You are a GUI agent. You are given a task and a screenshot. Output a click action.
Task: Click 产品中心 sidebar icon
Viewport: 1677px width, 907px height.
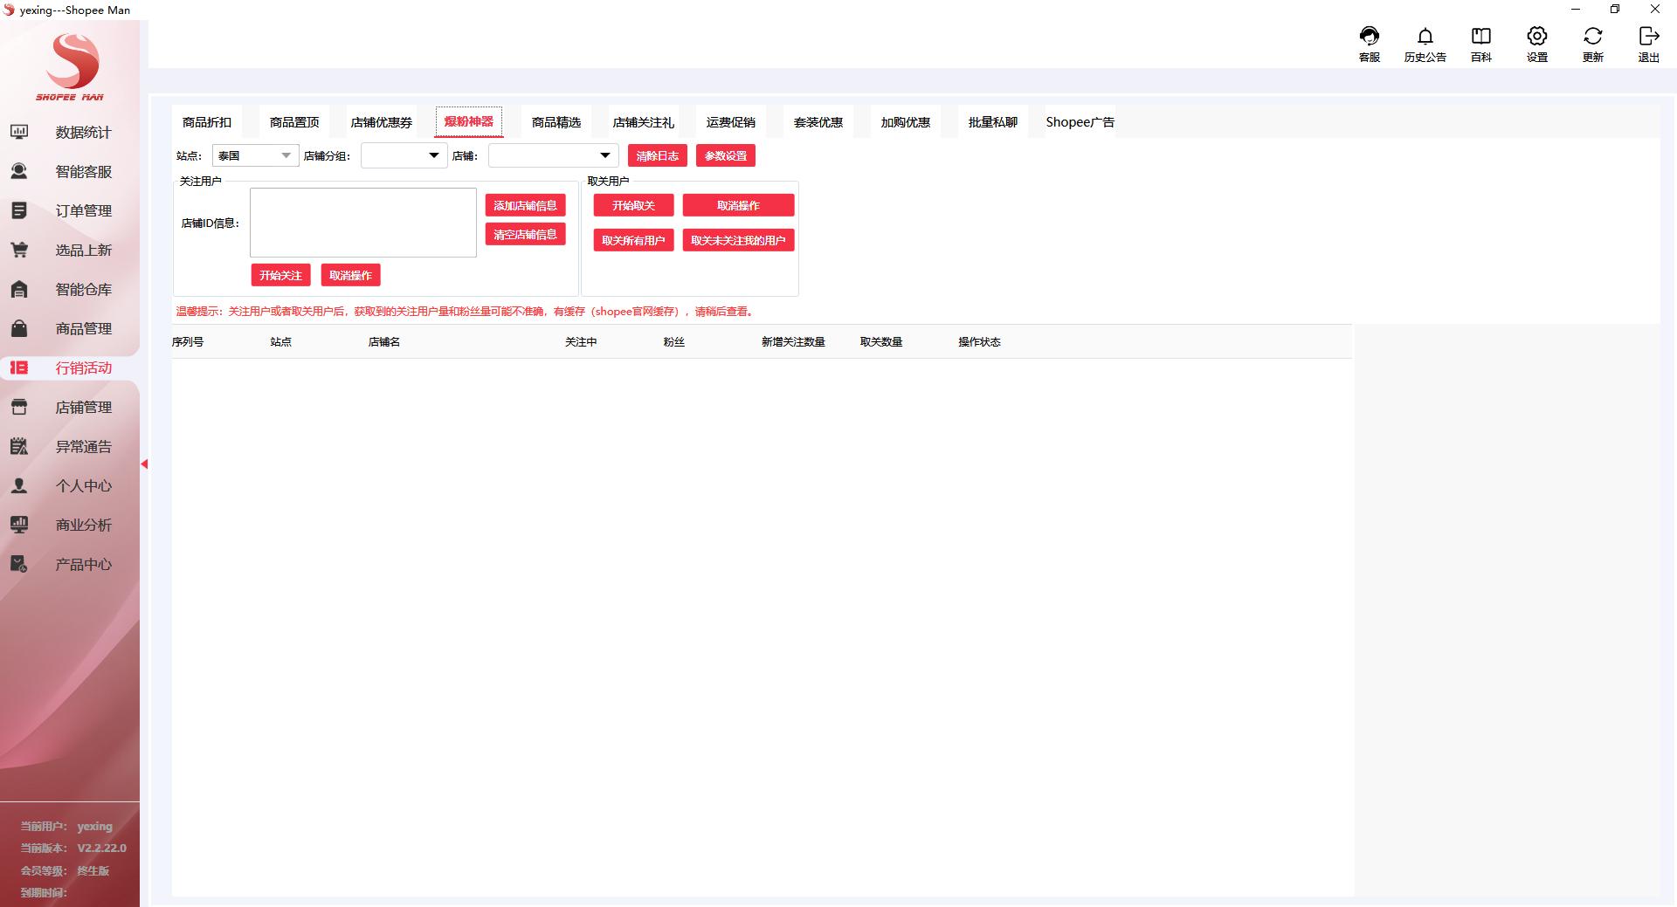(19, 564)
